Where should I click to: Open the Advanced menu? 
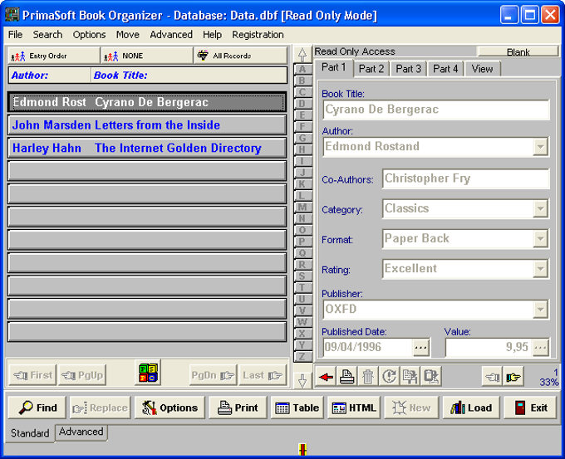(x=171, y=35)
